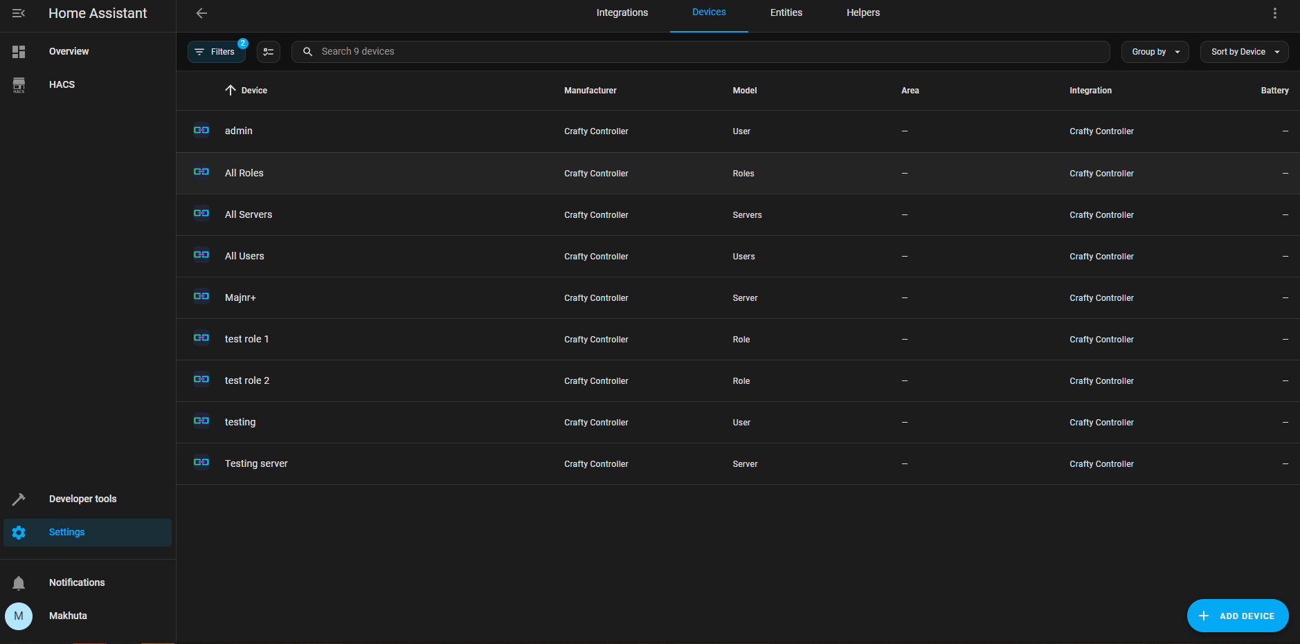
Task: Click the Majnr+ device icon
Action: (x=201, y=296)
